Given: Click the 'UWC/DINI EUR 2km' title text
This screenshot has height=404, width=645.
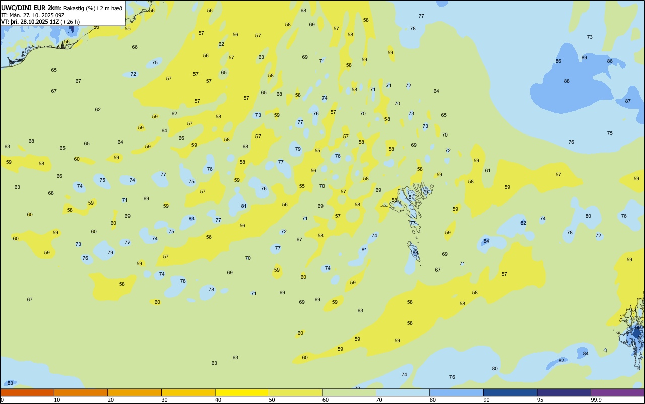Looking at the screenshot, I should pos(30,8).
